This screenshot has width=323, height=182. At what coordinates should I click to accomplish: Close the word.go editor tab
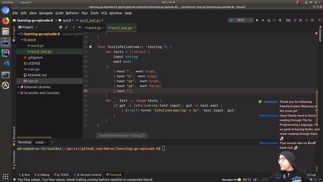(x=103, y=28)
